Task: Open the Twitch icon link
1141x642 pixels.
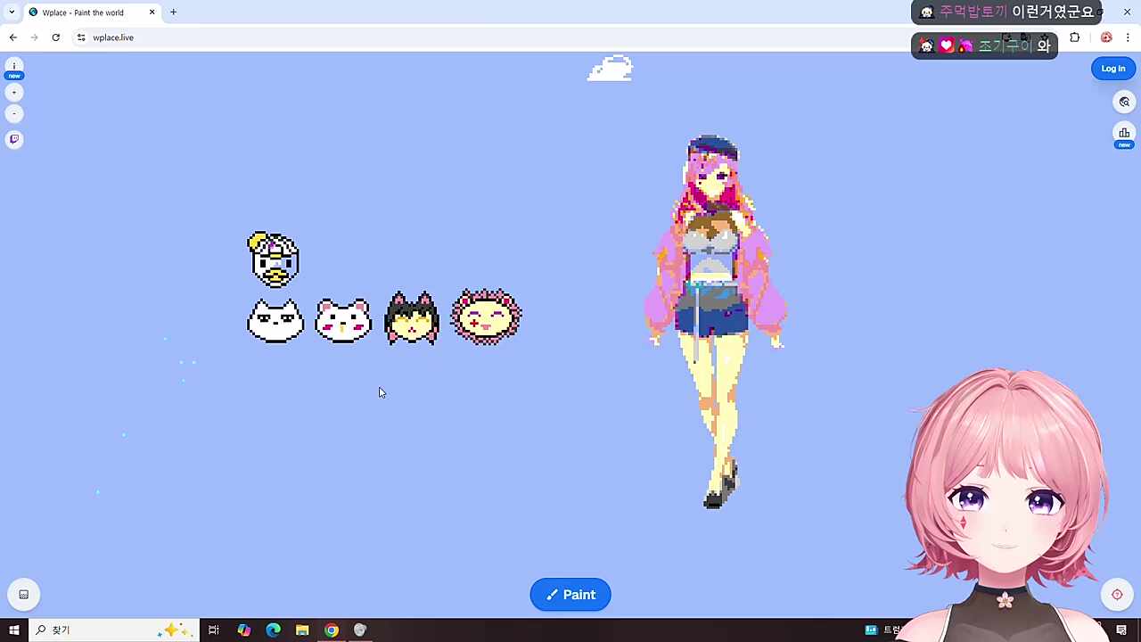Action: point(14,139)
